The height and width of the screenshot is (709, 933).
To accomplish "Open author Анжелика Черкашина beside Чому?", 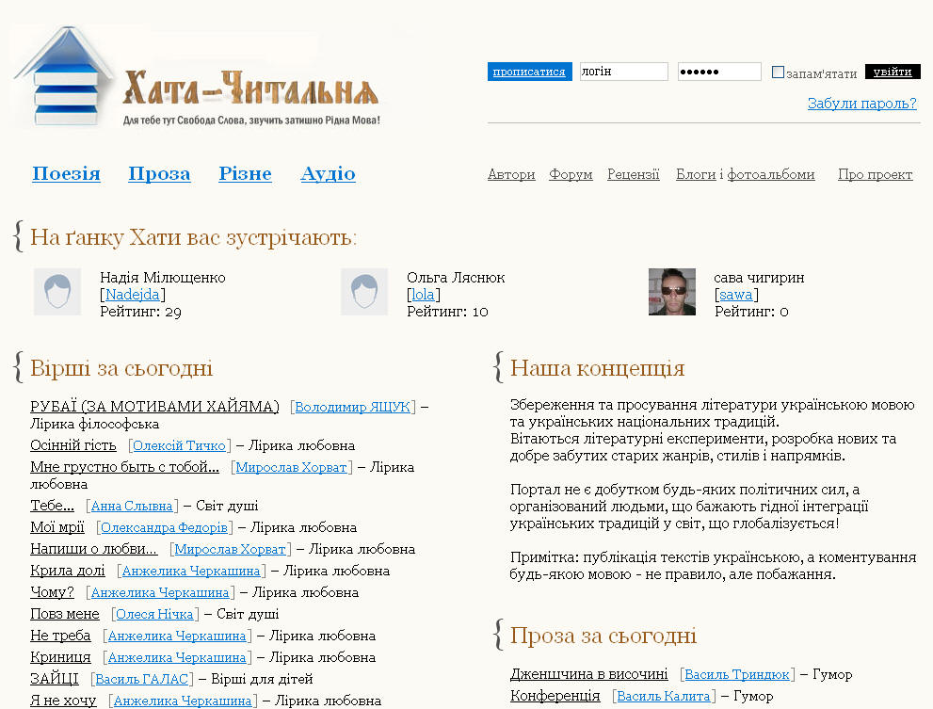I will click(x=160, y=593).
